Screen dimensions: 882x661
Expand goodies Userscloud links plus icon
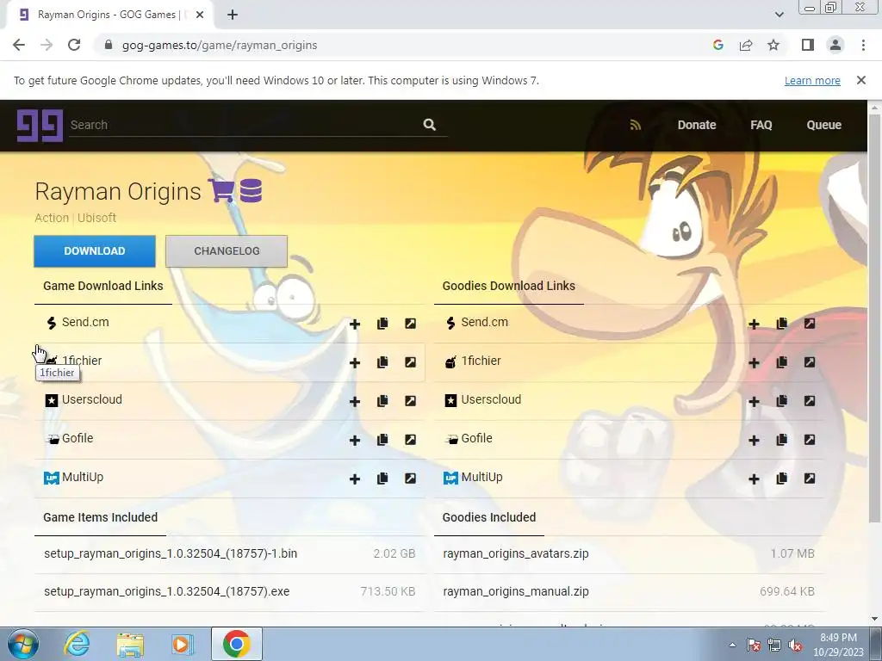tap(754, 402)
